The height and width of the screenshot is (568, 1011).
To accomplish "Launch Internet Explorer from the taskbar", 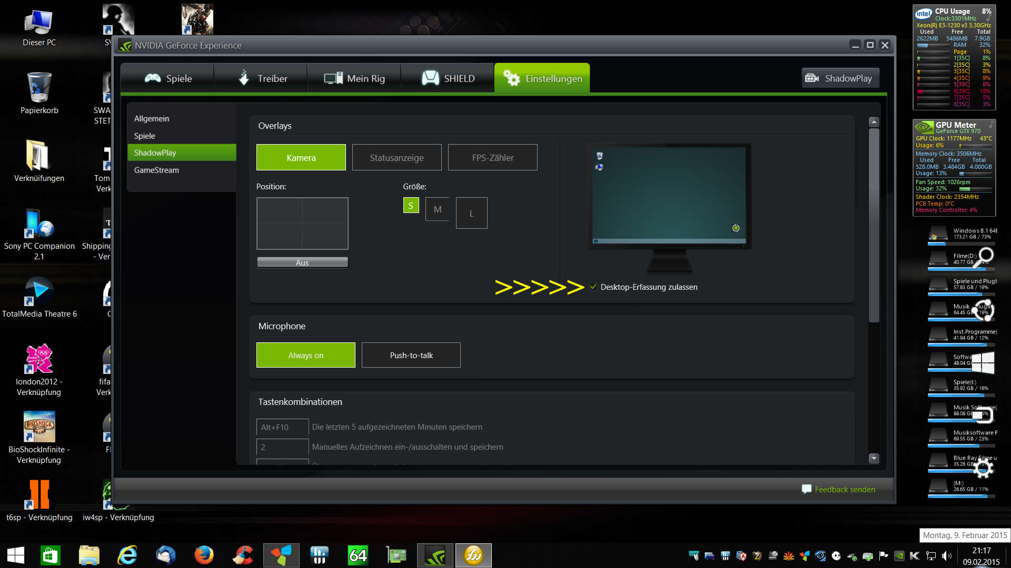I will point(127,555).
